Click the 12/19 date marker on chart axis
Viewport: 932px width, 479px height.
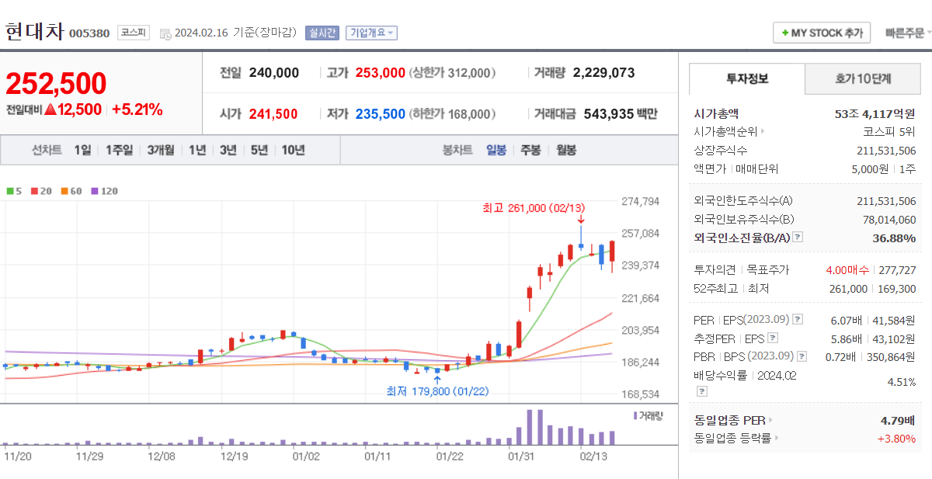[234, 456]
